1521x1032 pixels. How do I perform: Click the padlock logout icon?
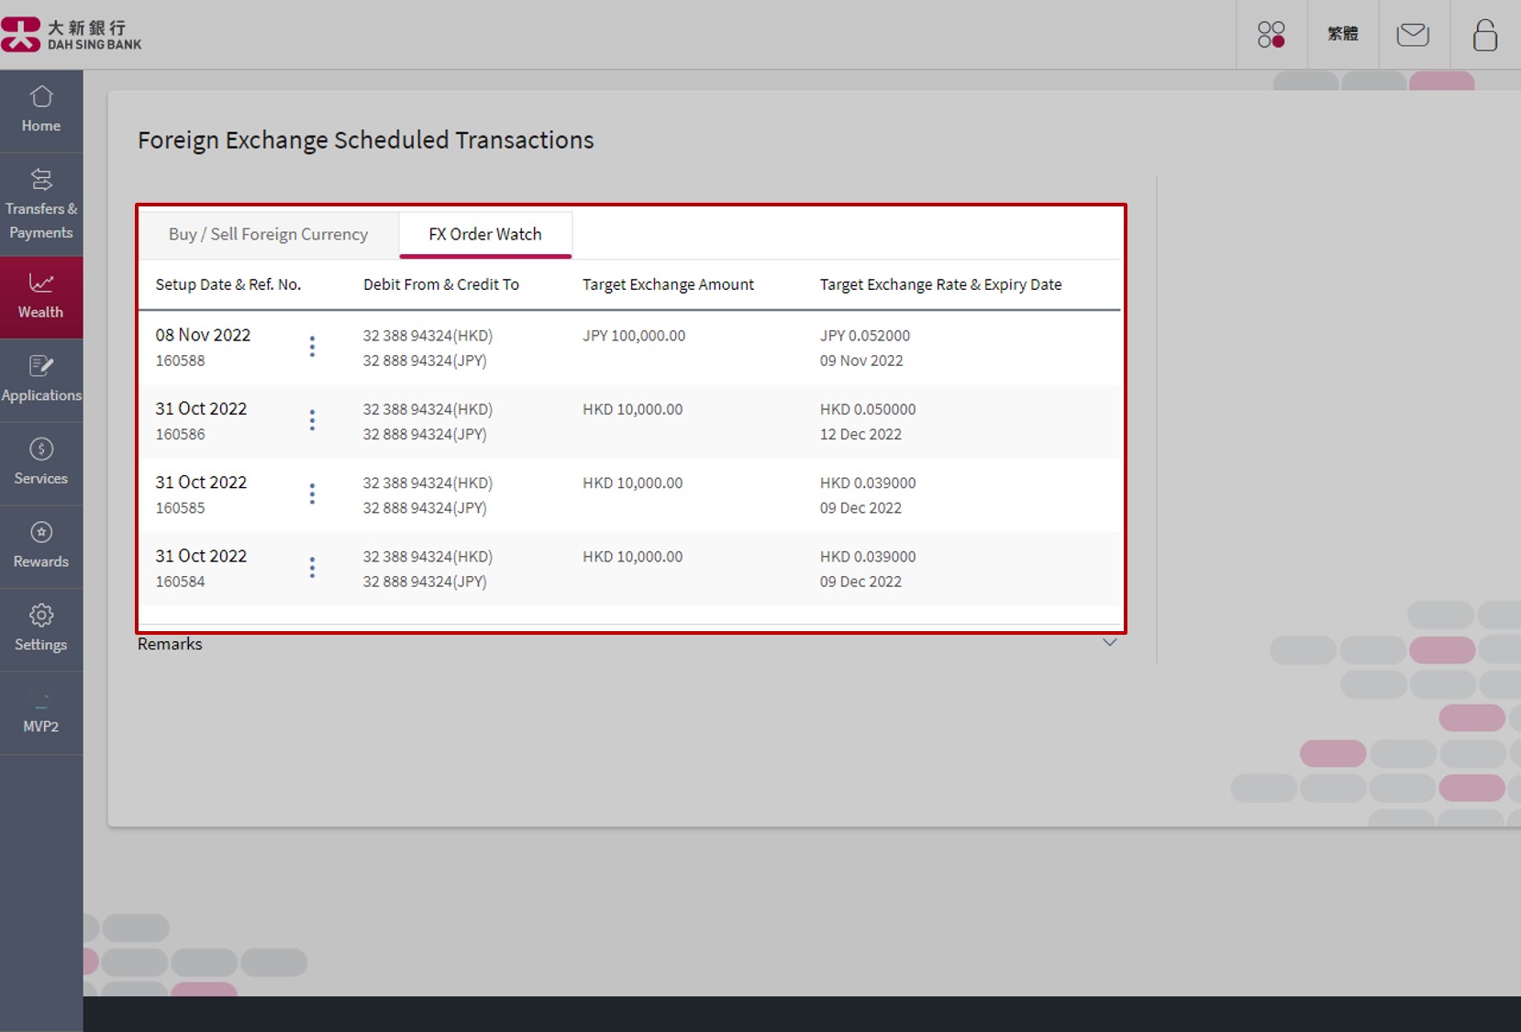pos(1485,35)
